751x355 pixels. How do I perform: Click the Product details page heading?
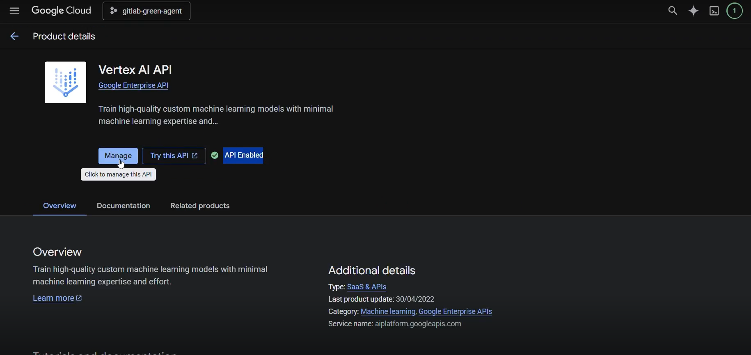point(64,37)
